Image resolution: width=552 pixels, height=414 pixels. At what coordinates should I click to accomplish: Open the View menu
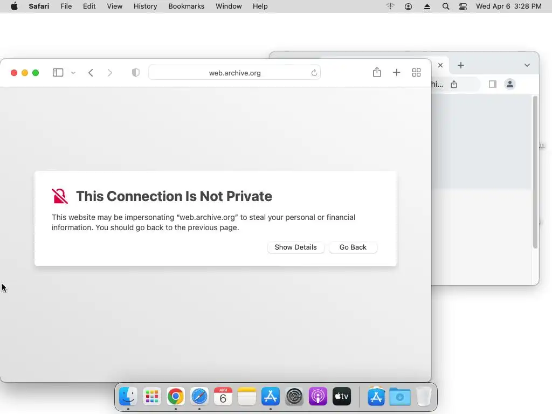[x=114, y=6]
